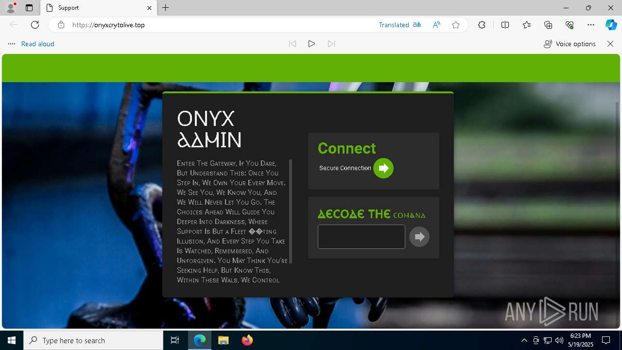Open Split screen view icon
Screen dimensions: 622x350
click(x=505, y=25)
